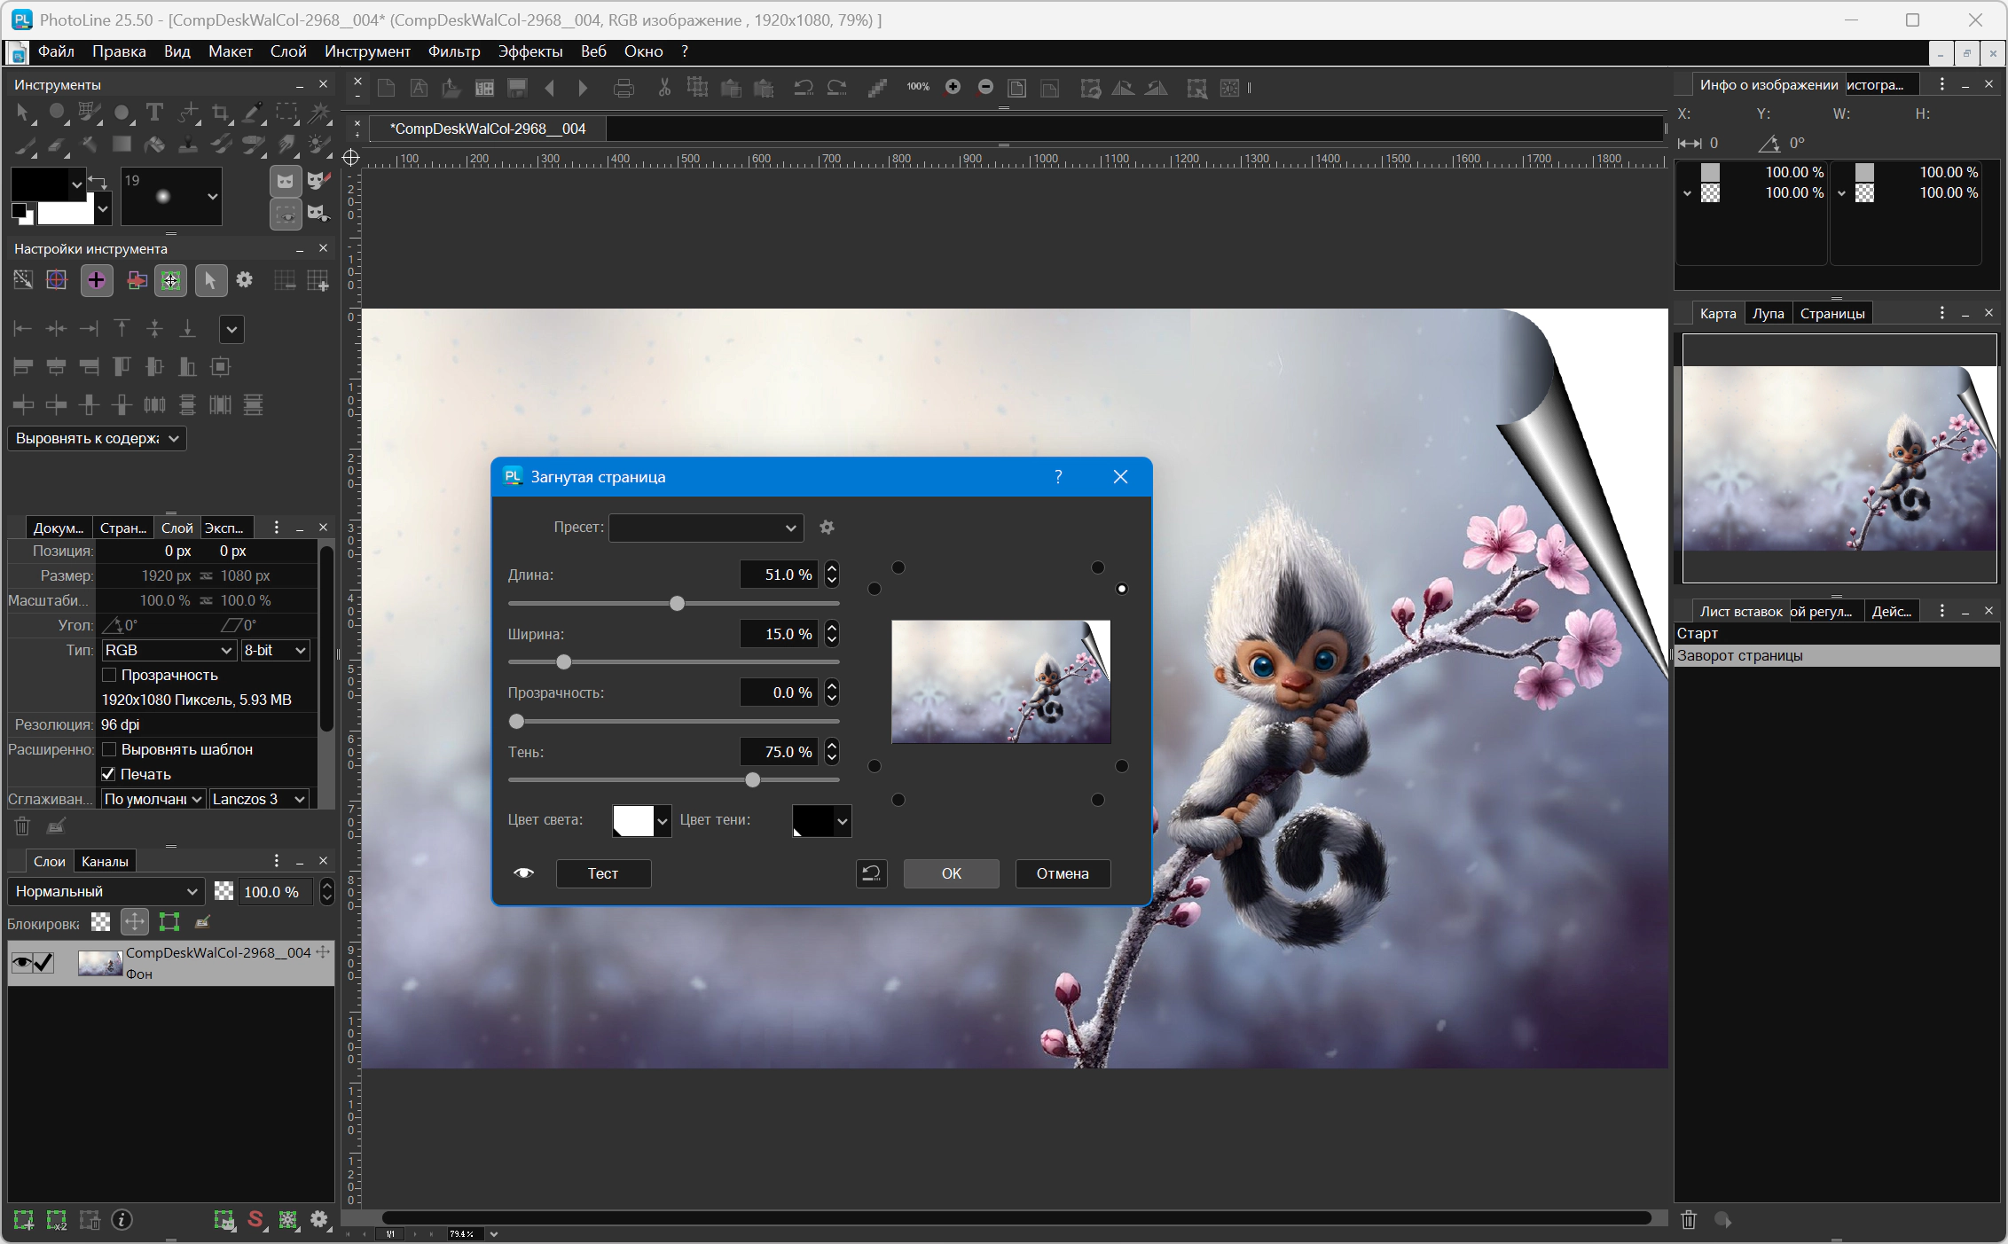Toggle the dialog preview eye icon
Viewport: 2008px width, 1244px height.
tap(523, 873)
